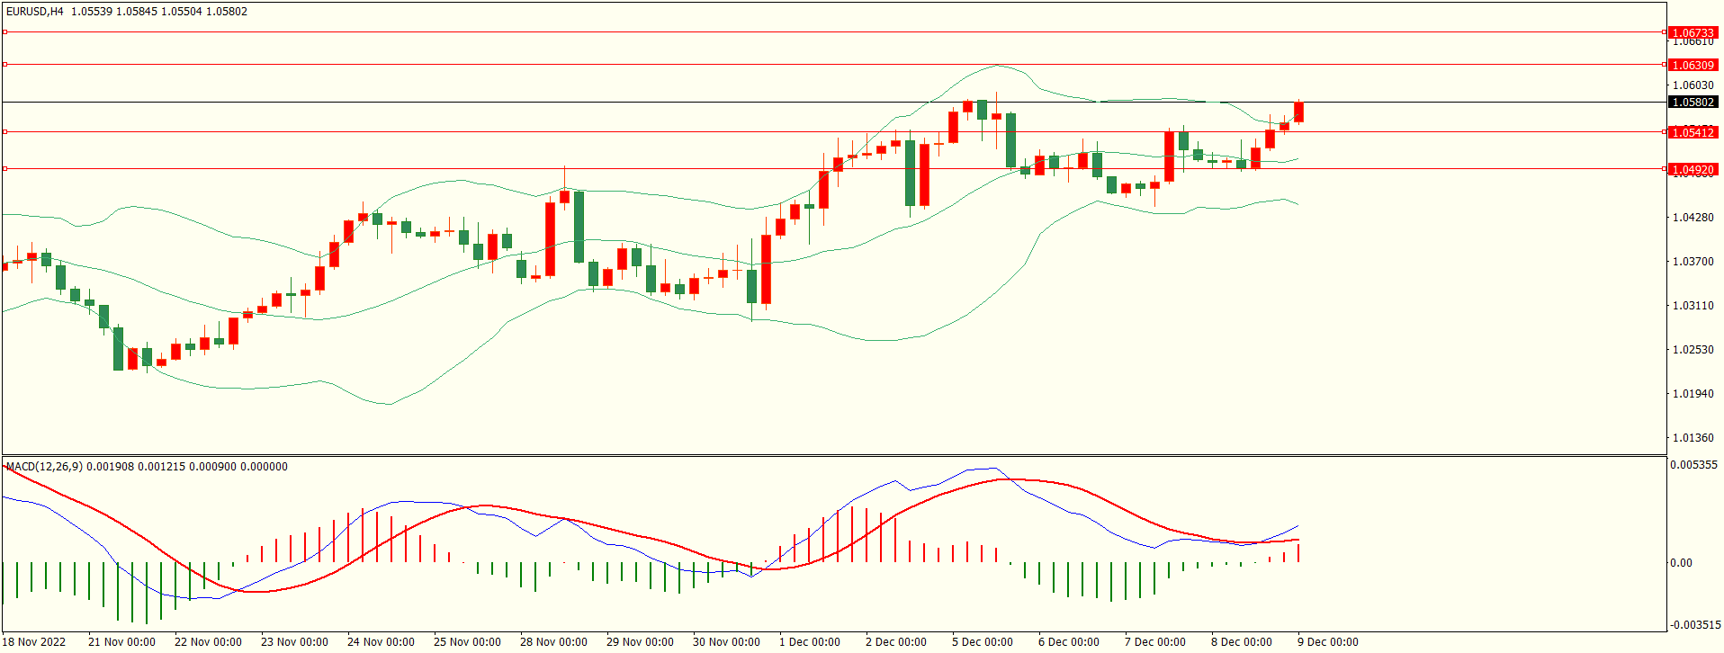This screenshot has height=653, width=1724.
Task: Click the 1.05412 red price label
Action: pos(1693,132)
